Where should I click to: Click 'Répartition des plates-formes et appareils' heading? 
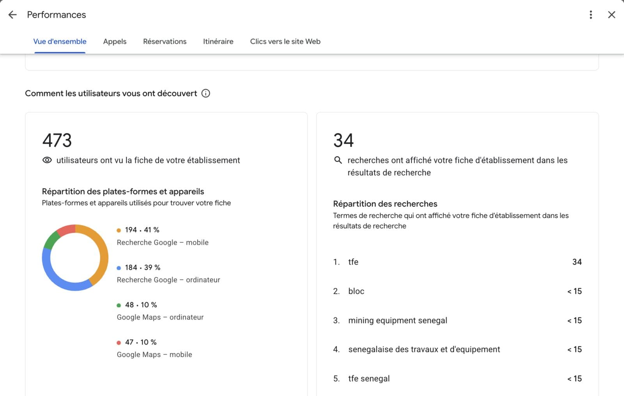tap(123, 191)
